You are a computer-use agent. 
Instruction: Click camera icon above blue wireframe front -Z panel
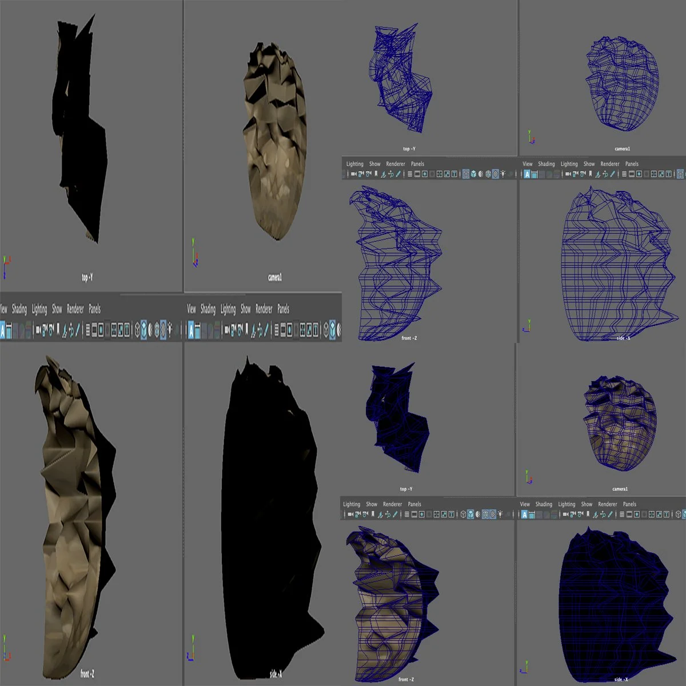click(x=353, y=174)
